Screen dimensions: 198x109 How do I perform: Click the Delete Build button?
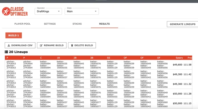coord(82,45)
